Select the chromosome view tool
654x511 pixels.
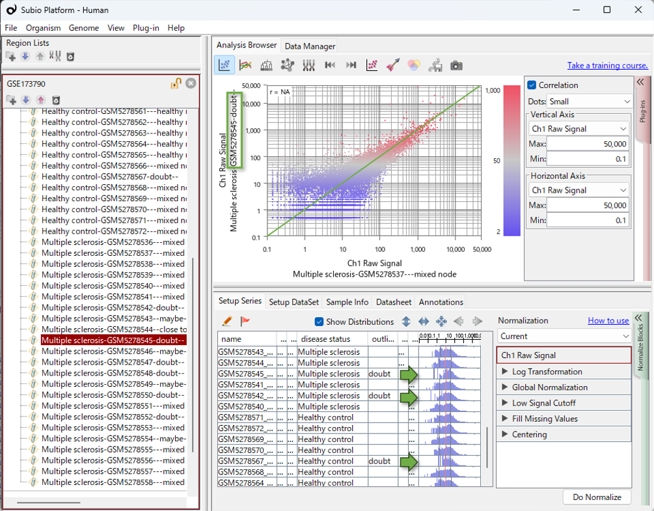click(309, 64)
